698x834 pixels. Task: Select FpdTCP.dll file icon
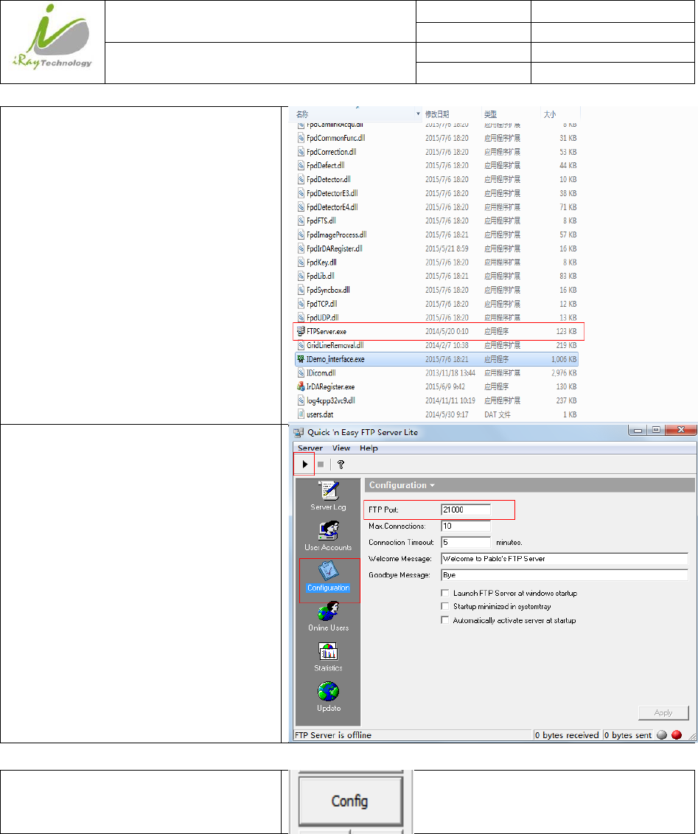[x=301, y=304]
